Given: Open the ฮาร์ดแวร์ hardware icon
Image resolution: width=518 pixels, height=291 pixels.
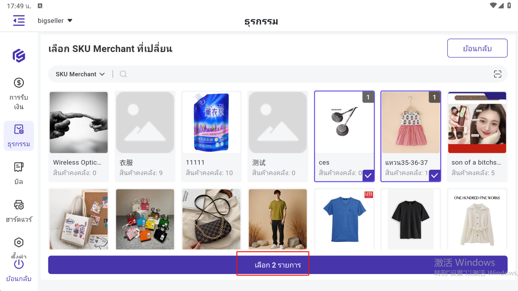Looking at the screenshot, I should (19, 205).
